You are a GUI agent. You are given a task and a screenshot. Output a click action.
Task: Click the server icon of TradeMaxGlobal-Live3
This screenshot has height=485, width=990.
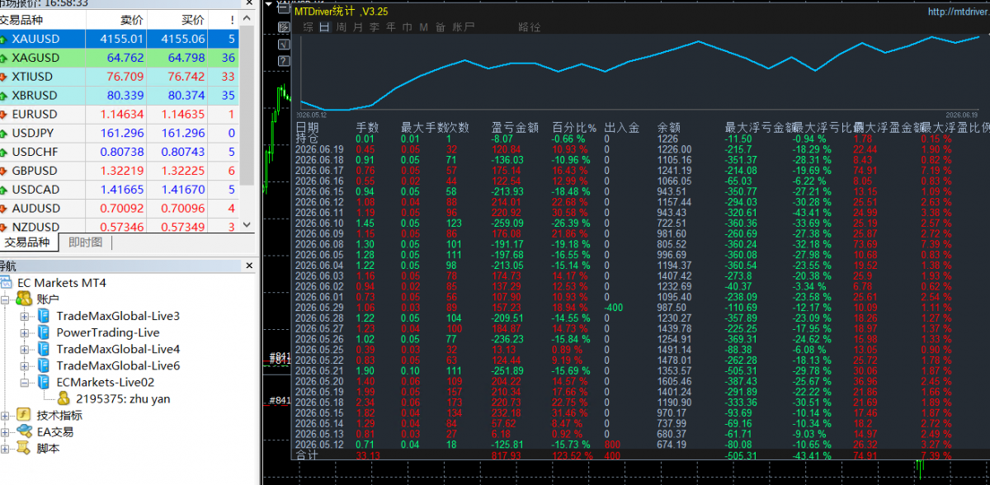point(44,316)
